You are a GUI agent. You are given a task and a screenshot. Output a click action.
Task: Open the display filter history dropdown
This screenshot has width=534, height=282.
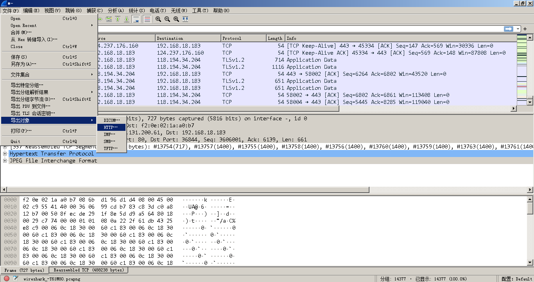518,29
